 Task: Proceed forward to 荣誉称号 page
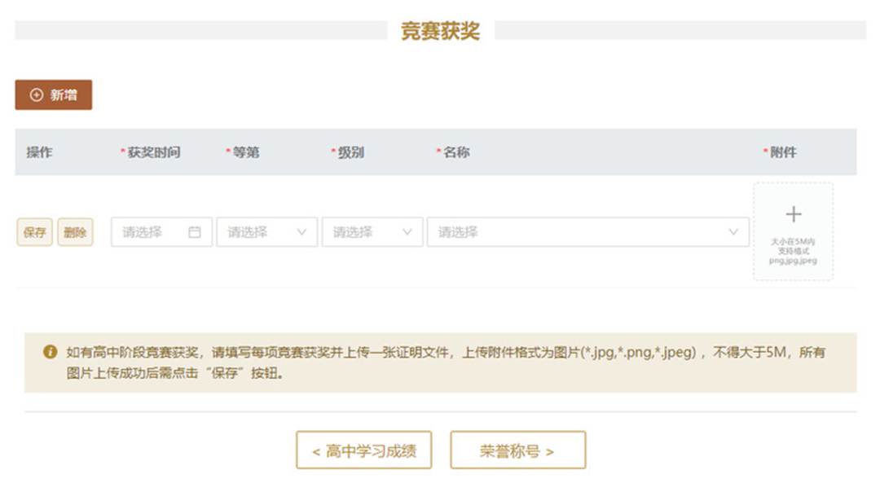(517, 449)
